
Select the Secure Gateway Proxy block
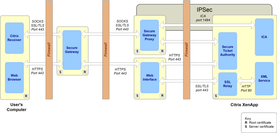tap(149, 35)
